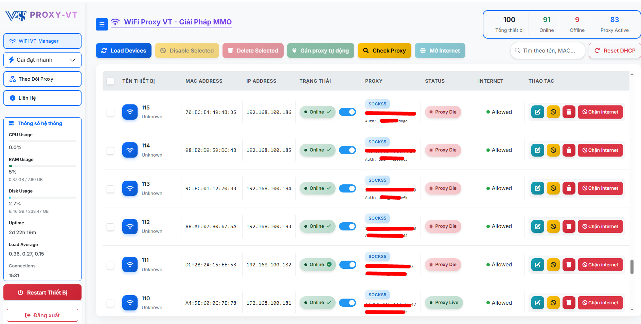
Task: Toggle the internet switch for device 111
Action: (348, 264)
